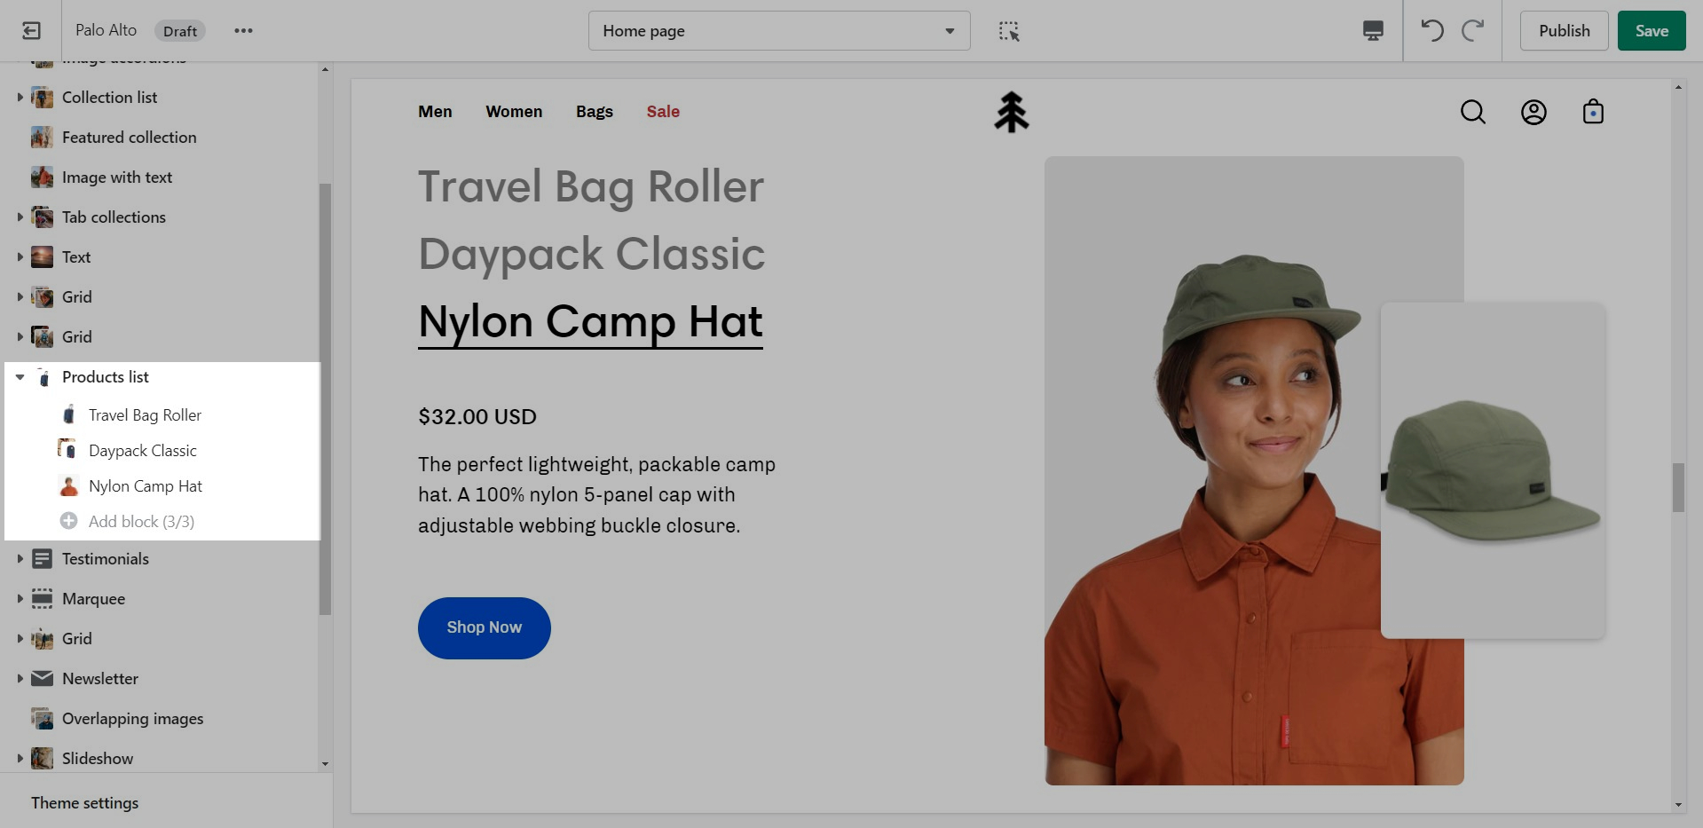Image resolution: width=1703 pixels, height=828 pixels.
Task: Open the Sale menu in preview
Action: [x=663, y=112]
